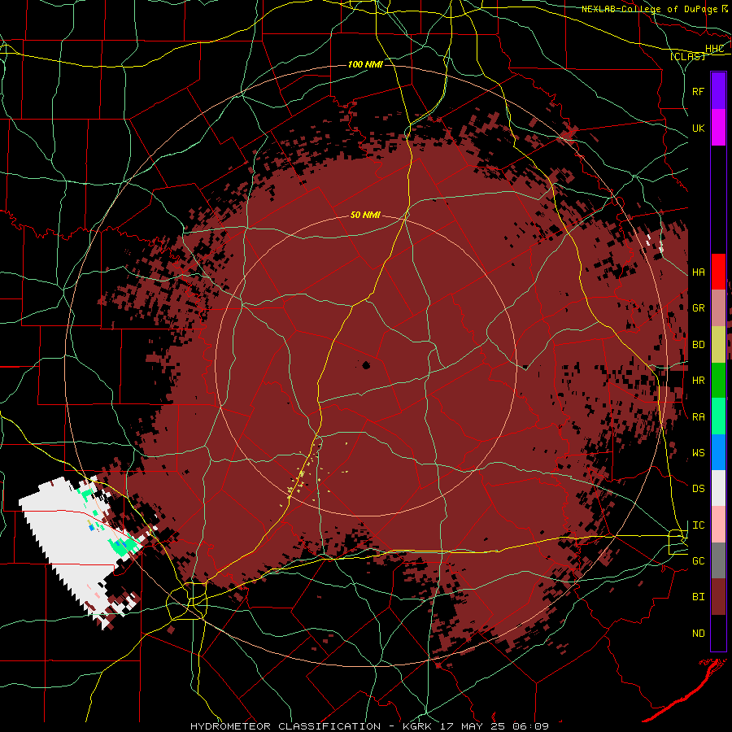Click the HHC product code text
The height and width of the screenshot is (732, 732).
tap(715, 49)
